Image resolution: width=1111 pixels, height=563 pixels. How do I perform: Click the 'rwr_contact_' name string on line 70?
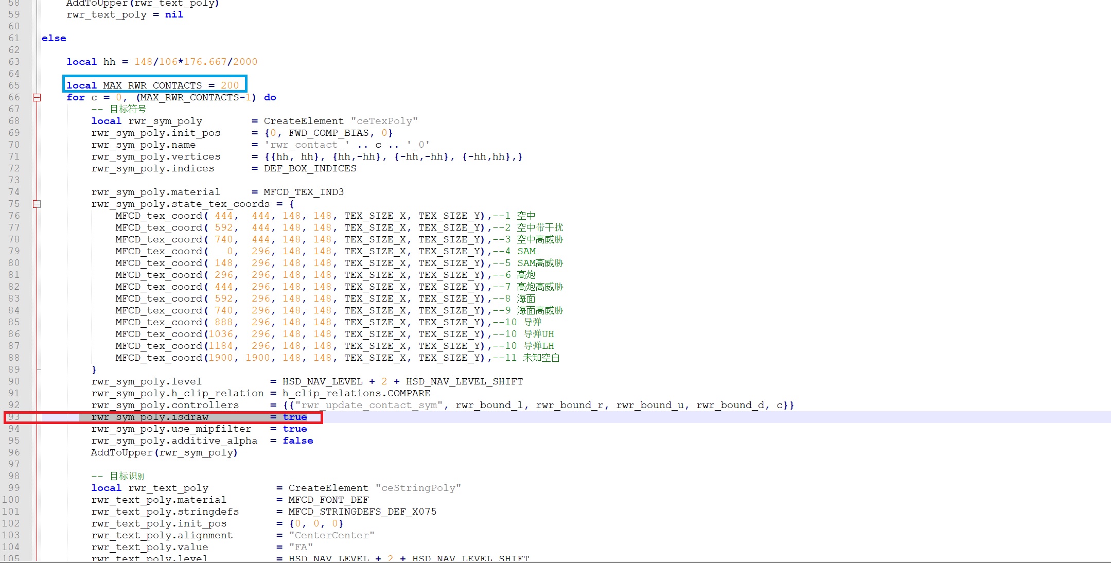[x=307, y=145]
